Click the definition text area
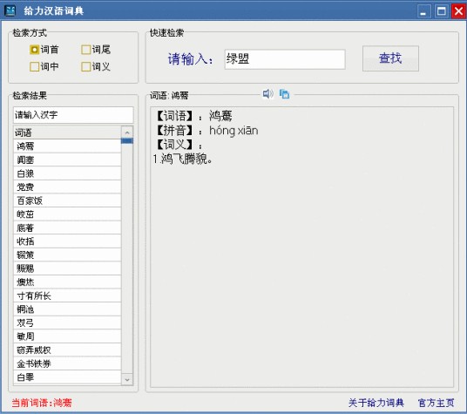467x414 pixels. [302, 247]
